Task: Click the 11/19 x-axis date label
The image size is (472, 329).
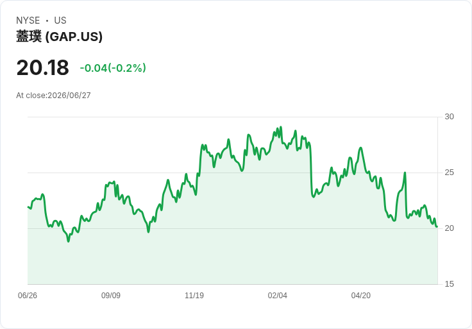Action: [x=194, y=295]
